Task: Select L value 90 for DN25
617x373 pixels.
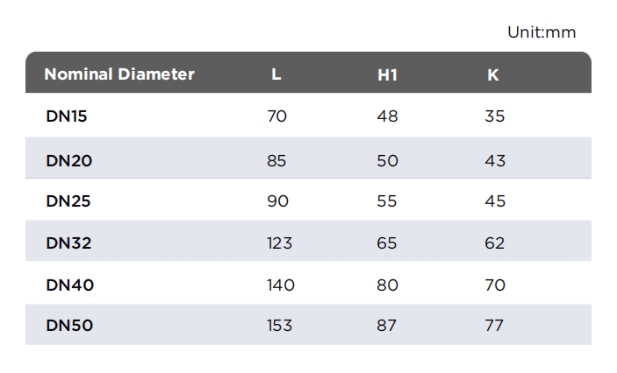Action: pos(278,201)
